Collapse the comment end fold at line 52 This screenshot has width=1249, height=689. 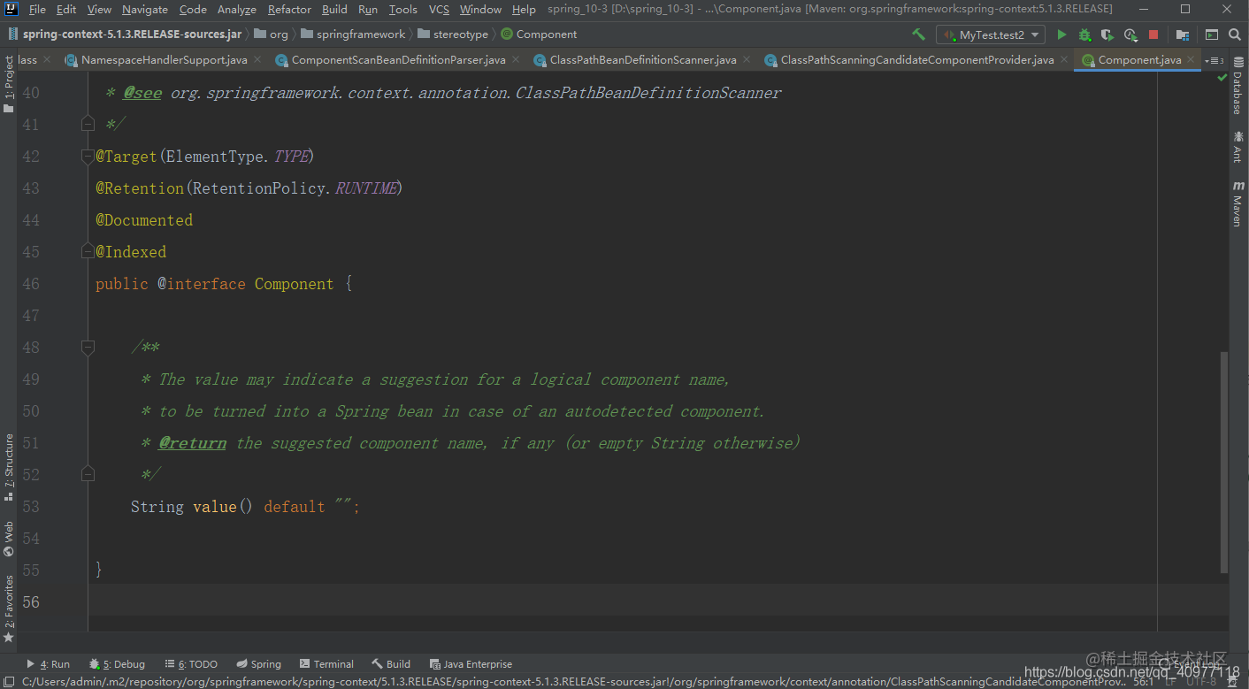coord(88,475)
